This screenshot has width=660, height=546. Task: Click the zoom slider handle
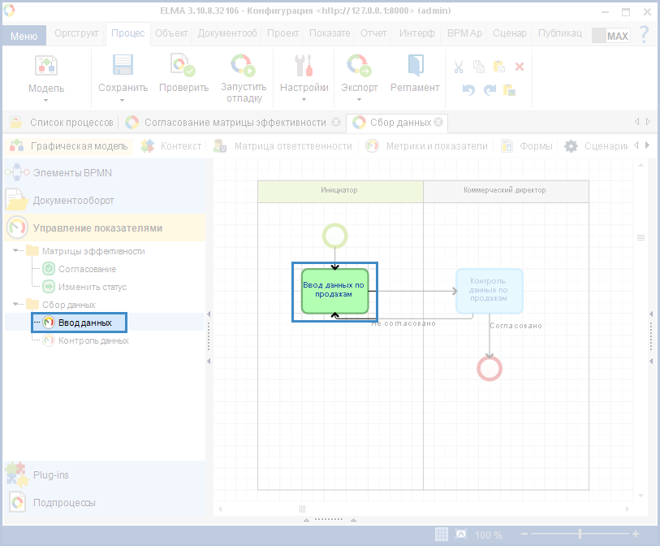[x=579, y=535]
